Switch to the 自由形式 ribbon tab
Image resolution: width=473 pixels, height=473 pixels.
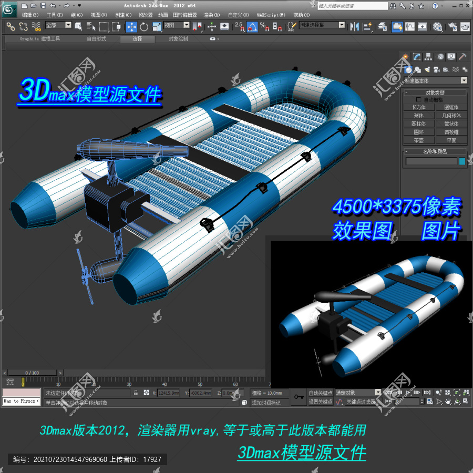coord(96,38)
